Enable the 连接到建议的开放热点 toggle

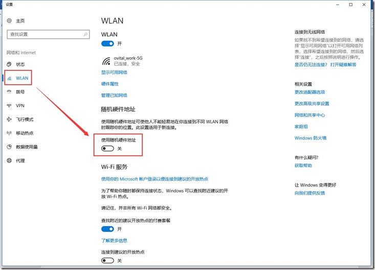click(x=107, y=260)
